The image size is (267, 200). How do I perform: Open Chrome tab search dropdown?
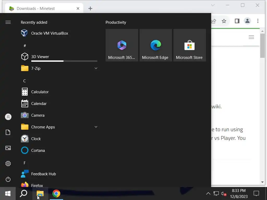(213, 5)
